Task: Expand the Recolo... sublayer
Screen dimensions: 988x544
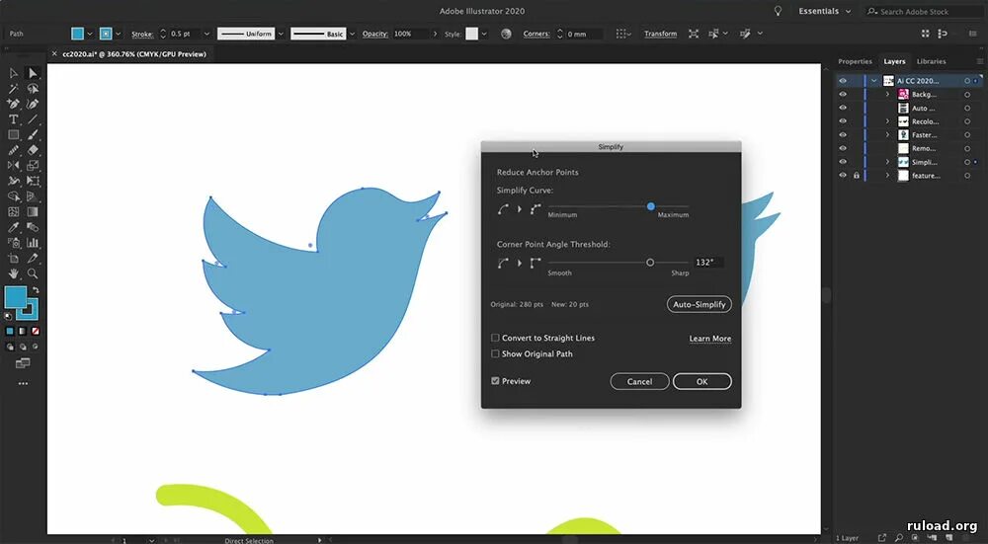Action: pyautogui.click(x=888, y=121)
